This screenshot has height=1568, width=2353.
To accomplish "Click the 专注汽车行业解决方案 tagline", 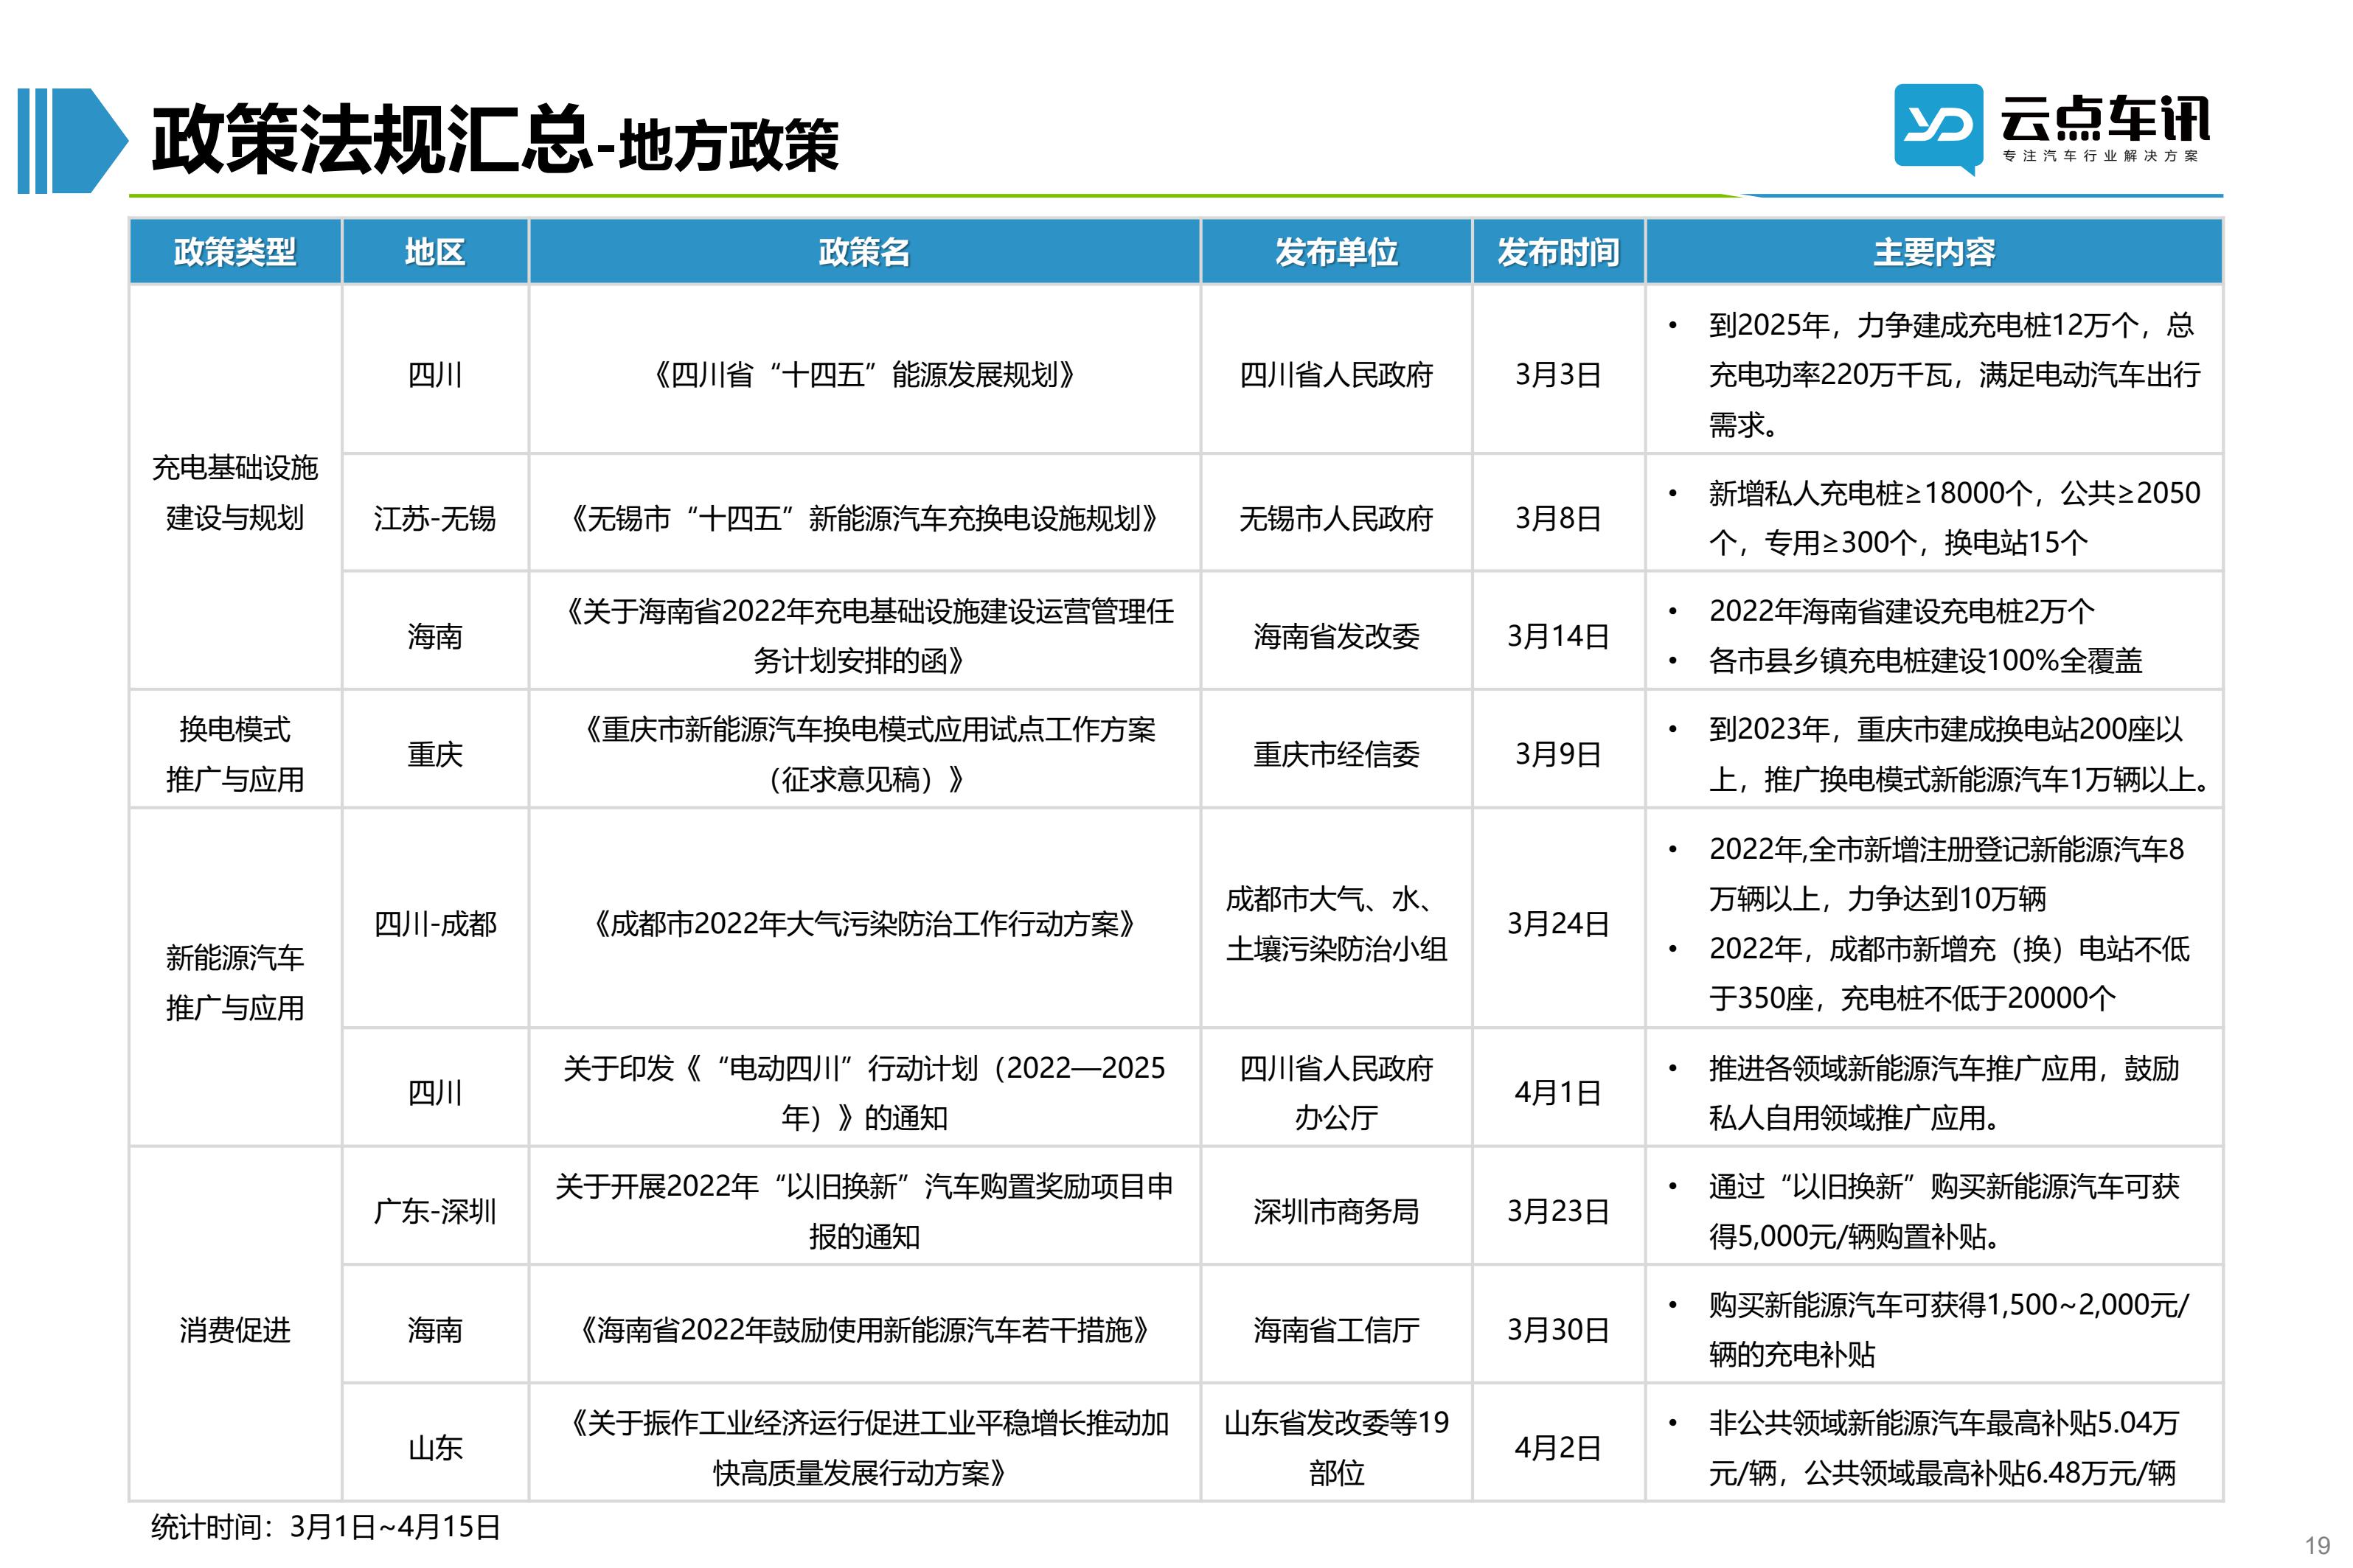I will tap(2101, 156).
